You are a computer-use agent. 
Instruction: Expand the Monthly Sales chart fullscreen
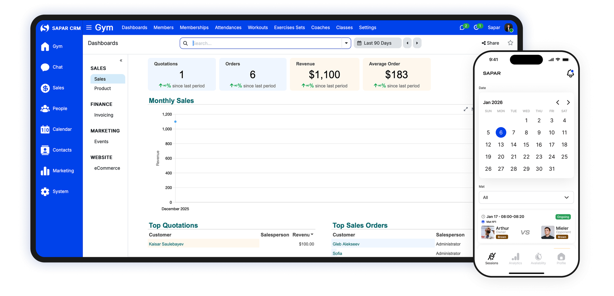tap(466, 109)
